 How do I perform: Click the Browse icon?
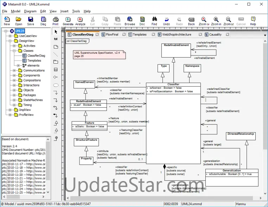(130, 21)
